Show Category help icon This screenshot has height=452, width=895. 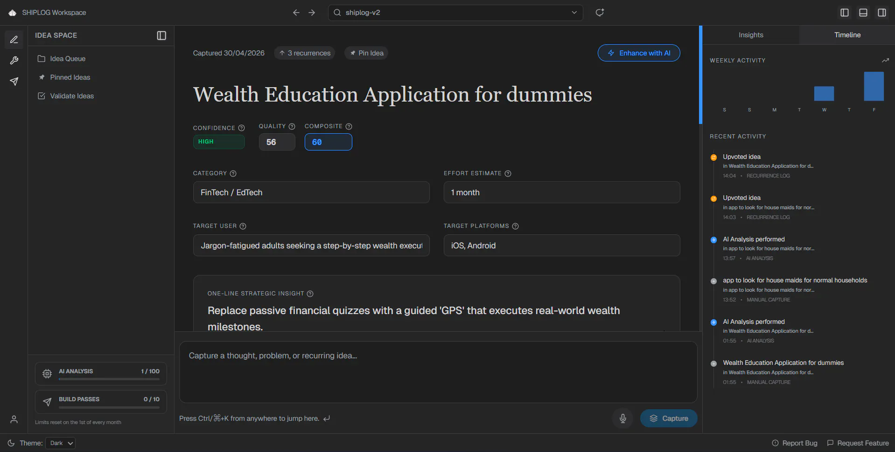[x=233, y=173]
